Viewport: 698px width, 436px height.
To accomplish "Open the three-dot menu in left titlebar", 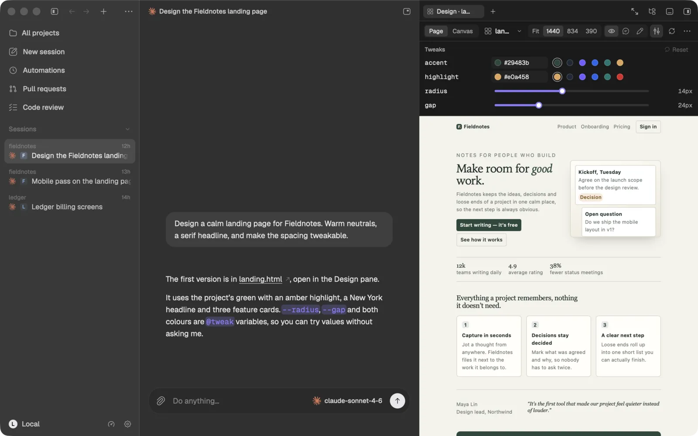I will tap(129, 11).
